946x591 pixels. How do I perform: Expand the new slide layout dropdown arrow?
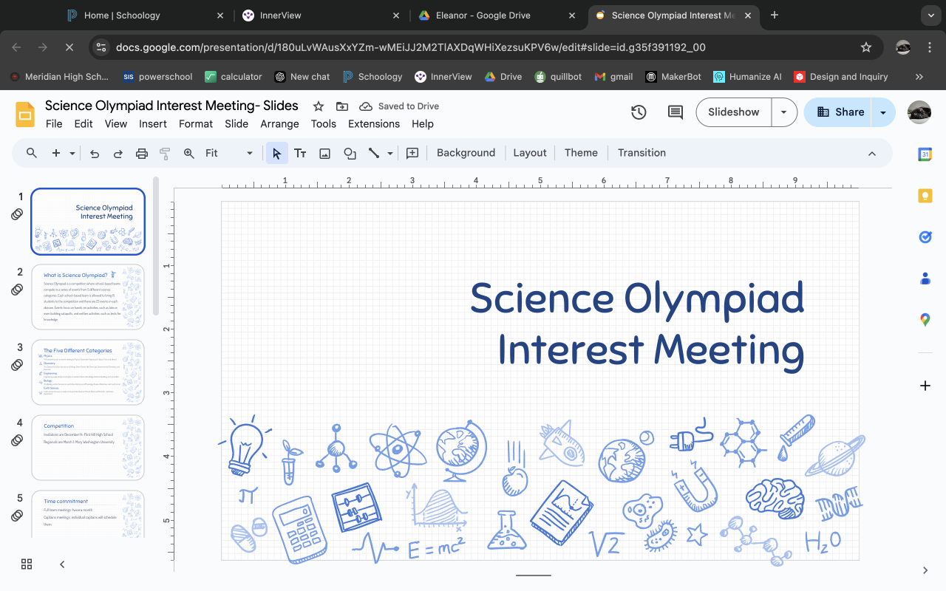coord(72,153)
